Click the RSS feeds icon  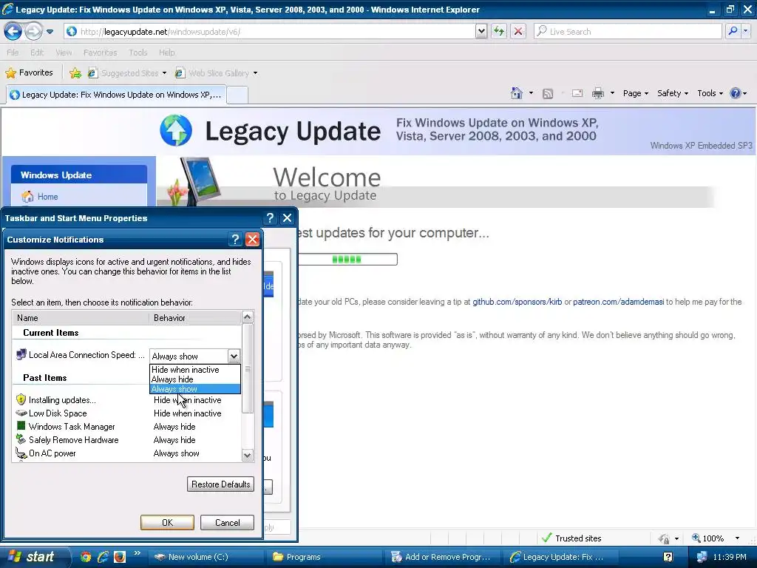click(x=548, y=94)
